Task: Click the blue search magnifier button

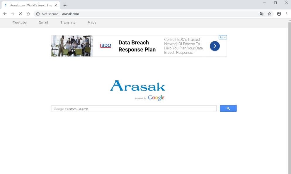Action: (228, 108)
